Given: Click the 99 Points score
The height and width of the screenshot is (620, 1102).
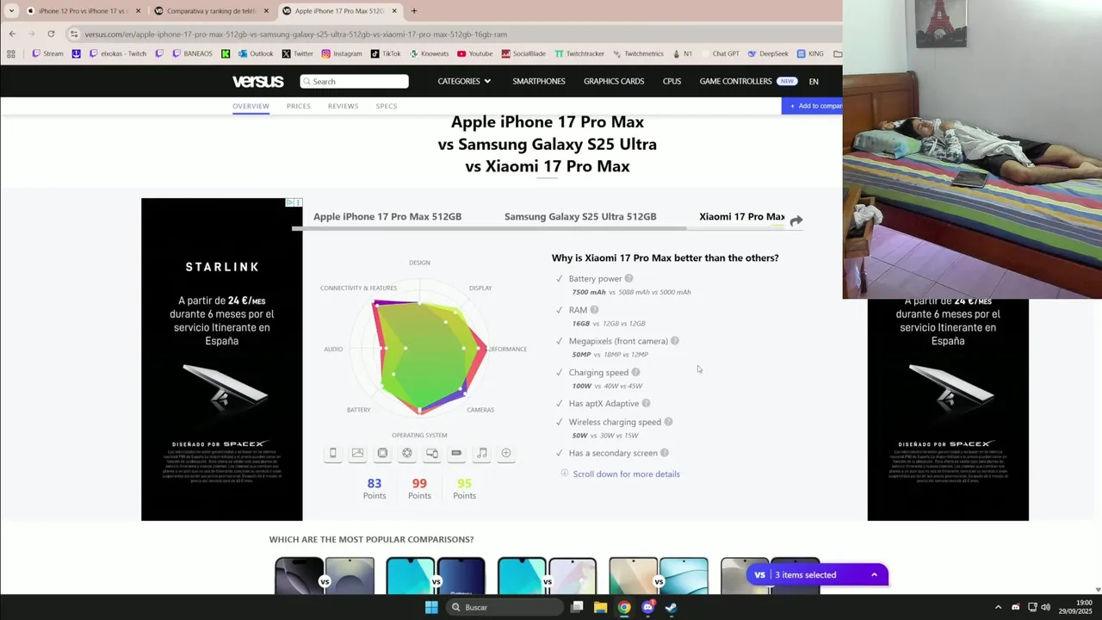Looking at the screenshot, I should point(419,488).
